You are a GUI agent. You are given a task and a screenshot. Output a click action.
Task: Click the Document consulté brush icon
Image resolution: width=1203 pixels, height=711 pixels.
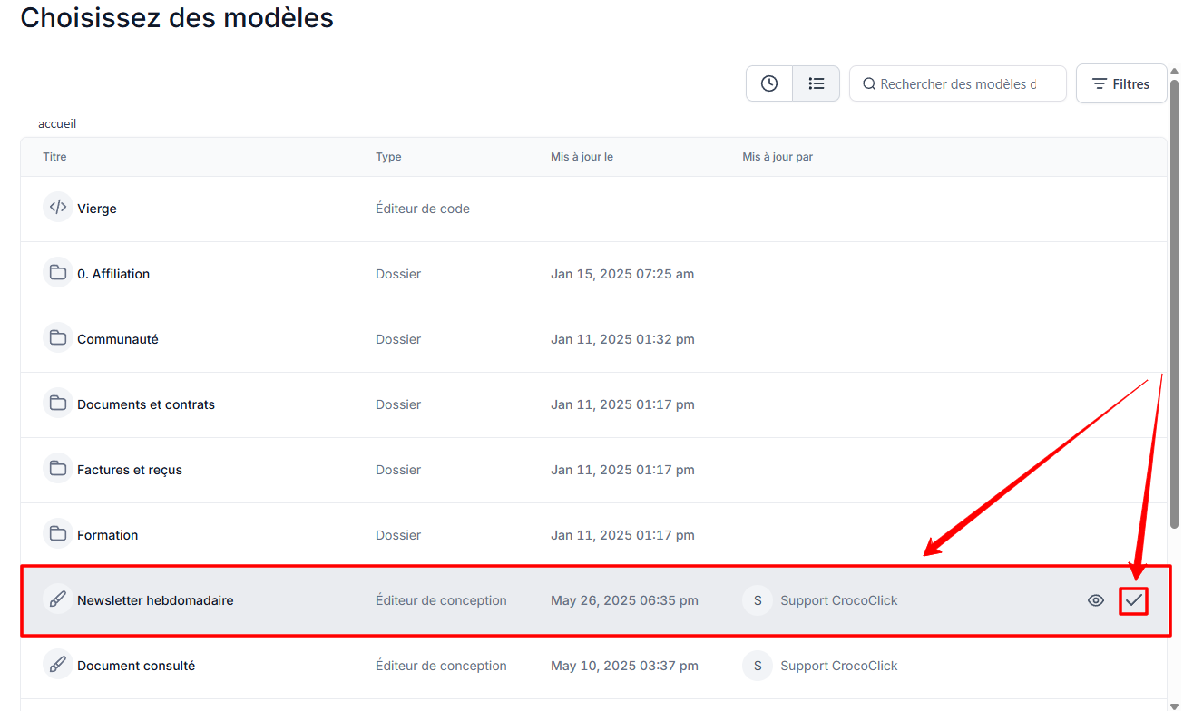pyautogui.click(x=58, y=665)
